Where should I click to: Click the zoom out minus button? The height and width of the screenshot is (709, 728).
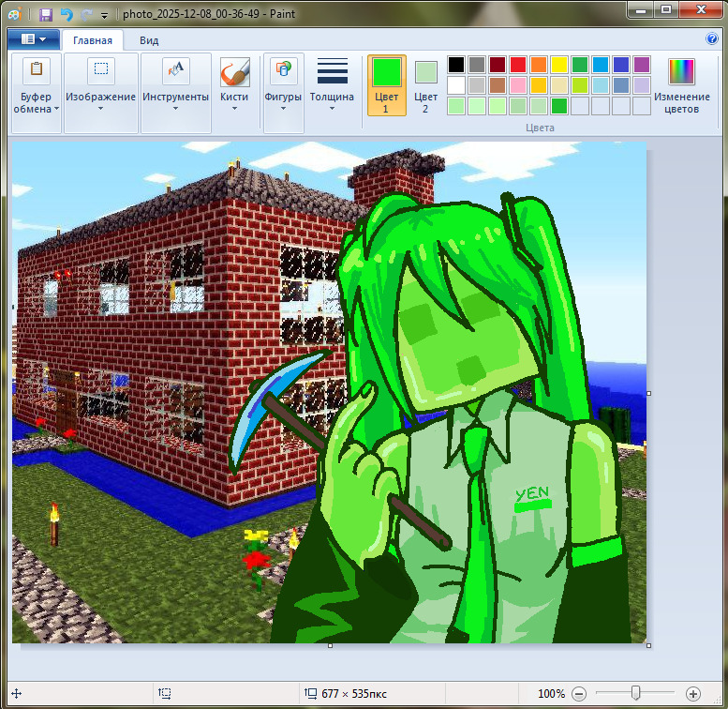[579, 694]
